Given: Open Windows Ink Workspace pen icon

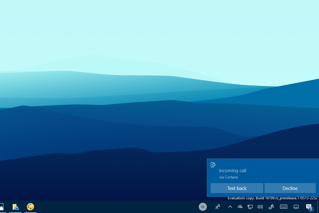Looking at the screenshot, I should (x=271, y=207).
